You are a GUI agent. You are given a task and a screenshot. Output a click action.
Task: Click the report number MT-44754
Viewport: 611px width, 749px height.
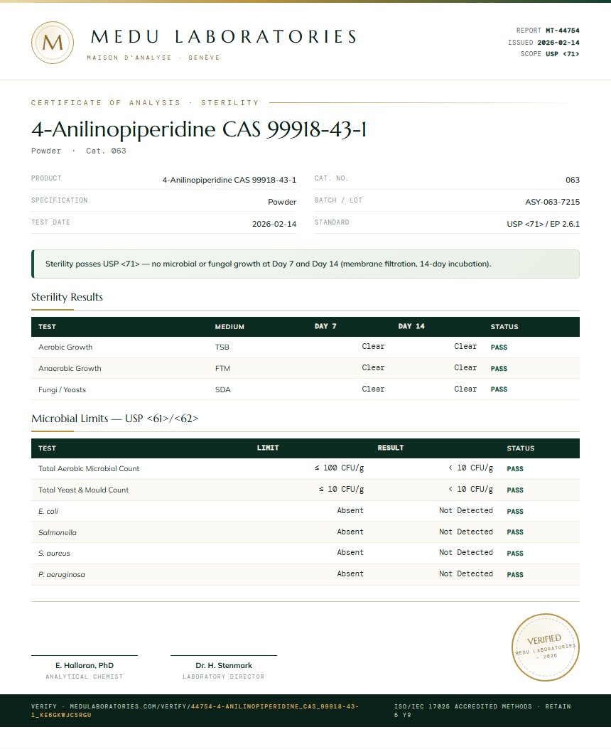pos(562,30)
